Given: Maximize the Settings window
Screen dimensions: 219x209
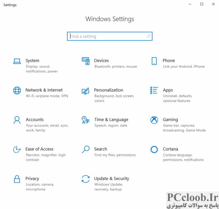Looking at the screenshot, I should [202, 4].
